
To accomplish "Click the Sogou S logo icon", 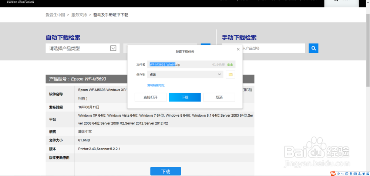I will [x=333, y=173].
